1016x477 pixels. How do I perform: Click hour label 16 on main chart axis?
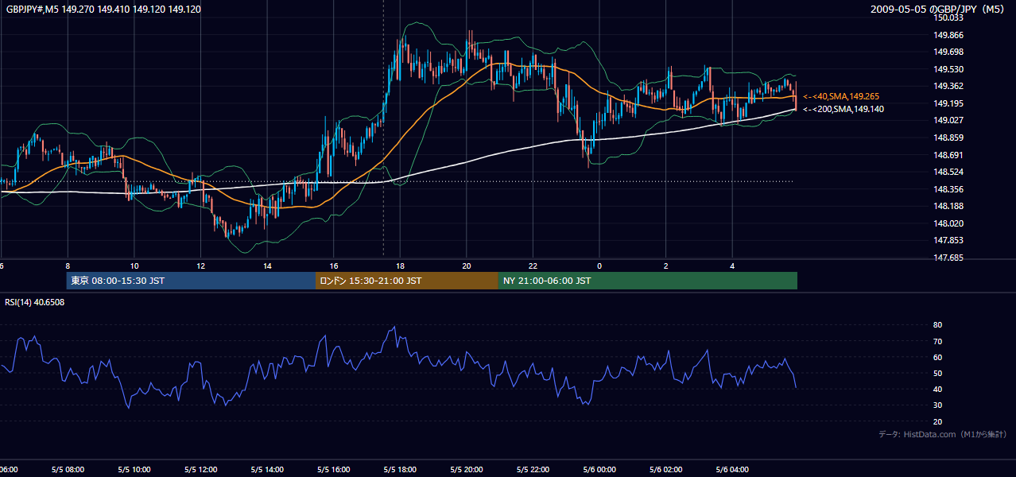coord(334,266)
